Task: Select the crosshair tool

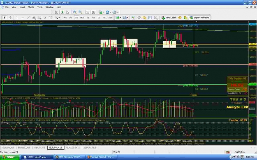Action: click(10, 18)
